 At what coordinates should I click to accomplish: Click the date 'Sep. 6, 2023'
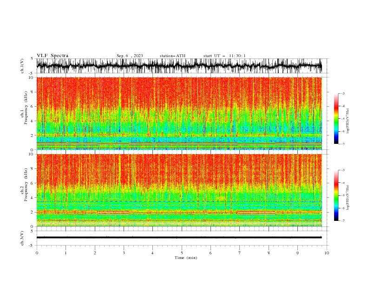point(130,56)
